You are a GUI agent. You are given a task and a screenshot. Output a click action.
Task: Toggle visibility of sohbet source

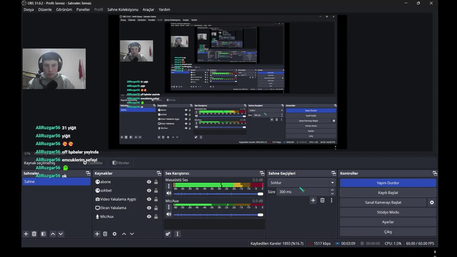(149, 191)
